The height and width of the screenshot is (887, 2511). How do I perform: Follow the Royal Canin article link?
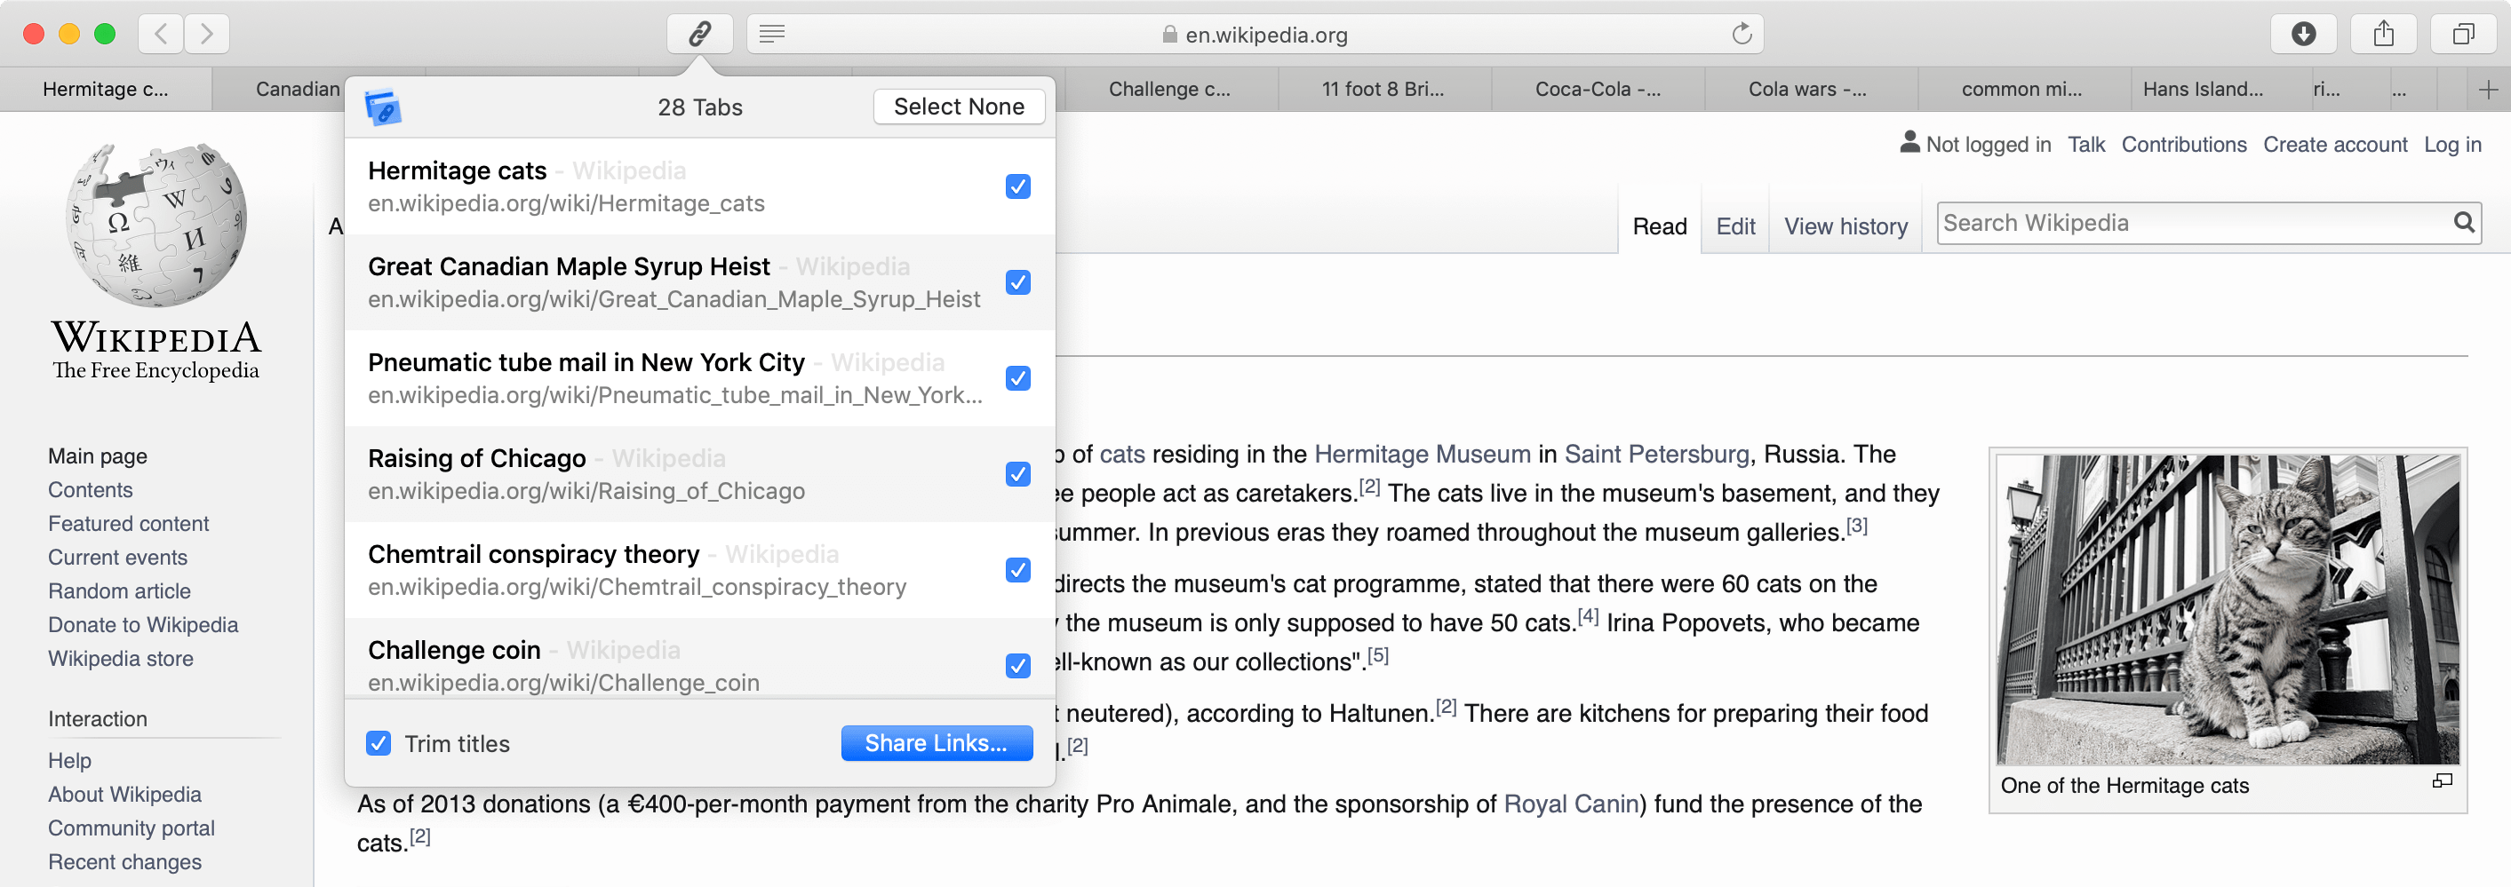pyautogui.click(x=1570, y=804)
